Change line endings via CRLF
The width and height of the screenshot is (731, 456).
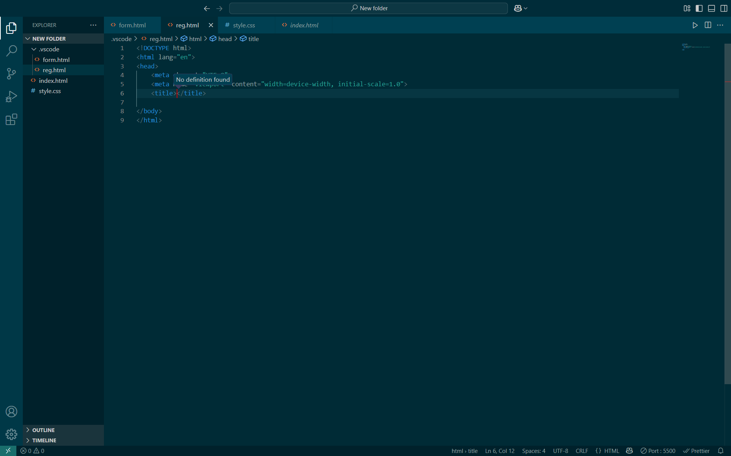[582, 451]
